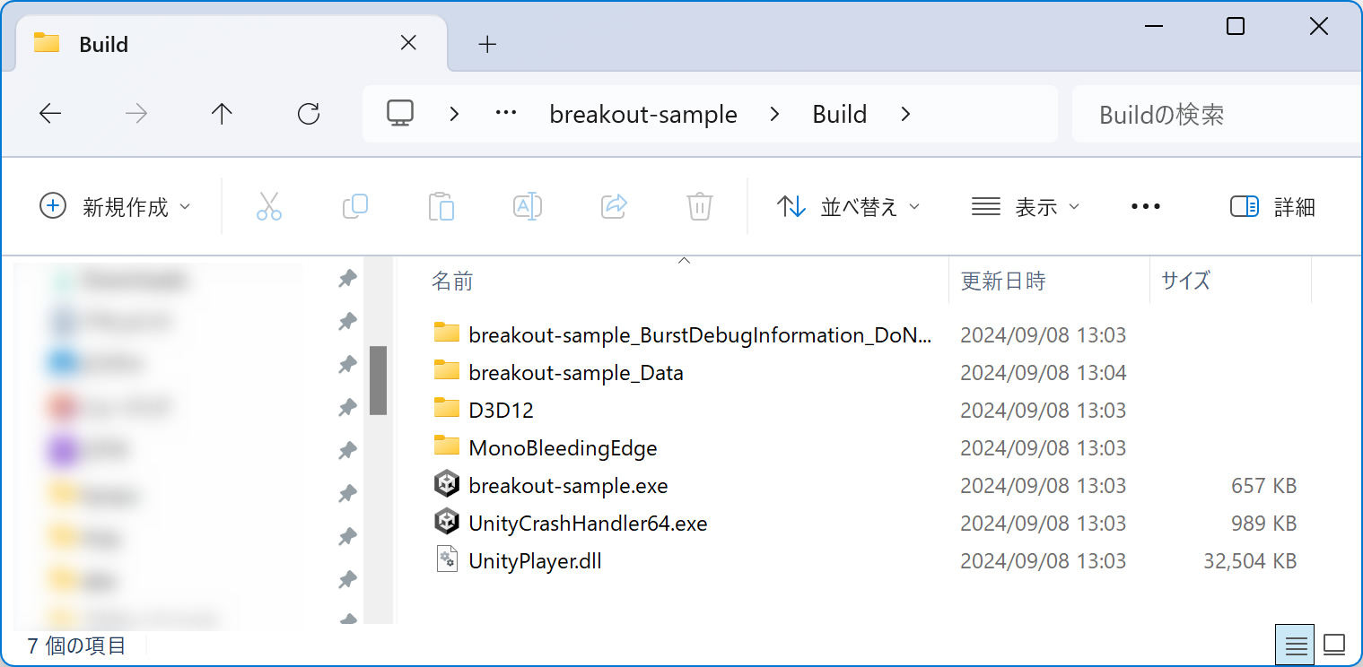This screenshot has height=667, width=1363.
Task: Click the 657 KB size value
Action: tap(1264, 486)
